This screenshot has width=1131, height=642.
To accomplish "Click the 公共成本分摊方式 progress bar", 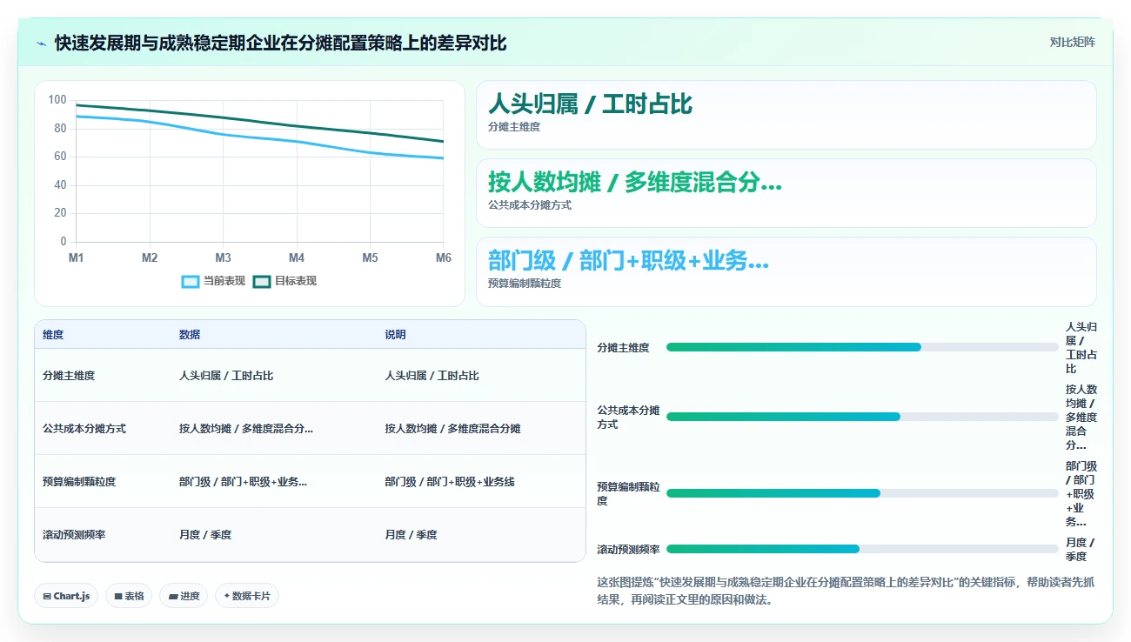I will point(862,417).
